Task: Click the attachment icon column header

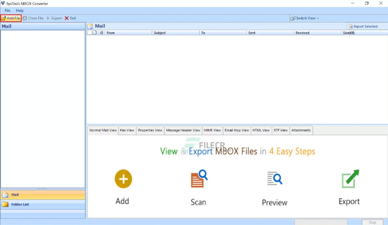Action: coord(102,33)
